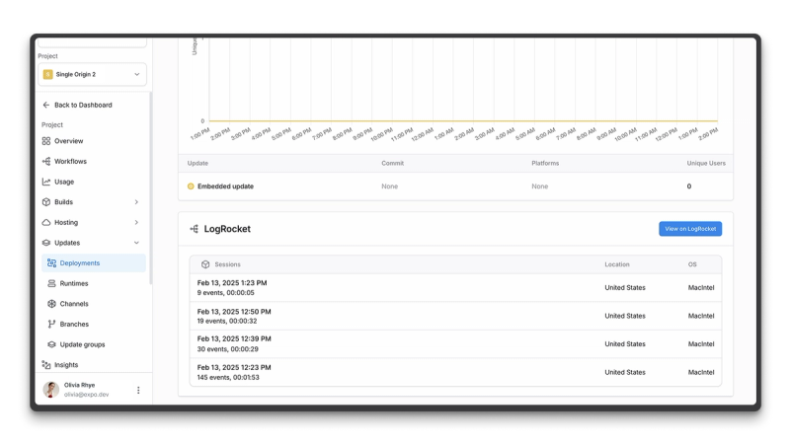
Task: Click the Updates layers icon
Action: point(46,243)
